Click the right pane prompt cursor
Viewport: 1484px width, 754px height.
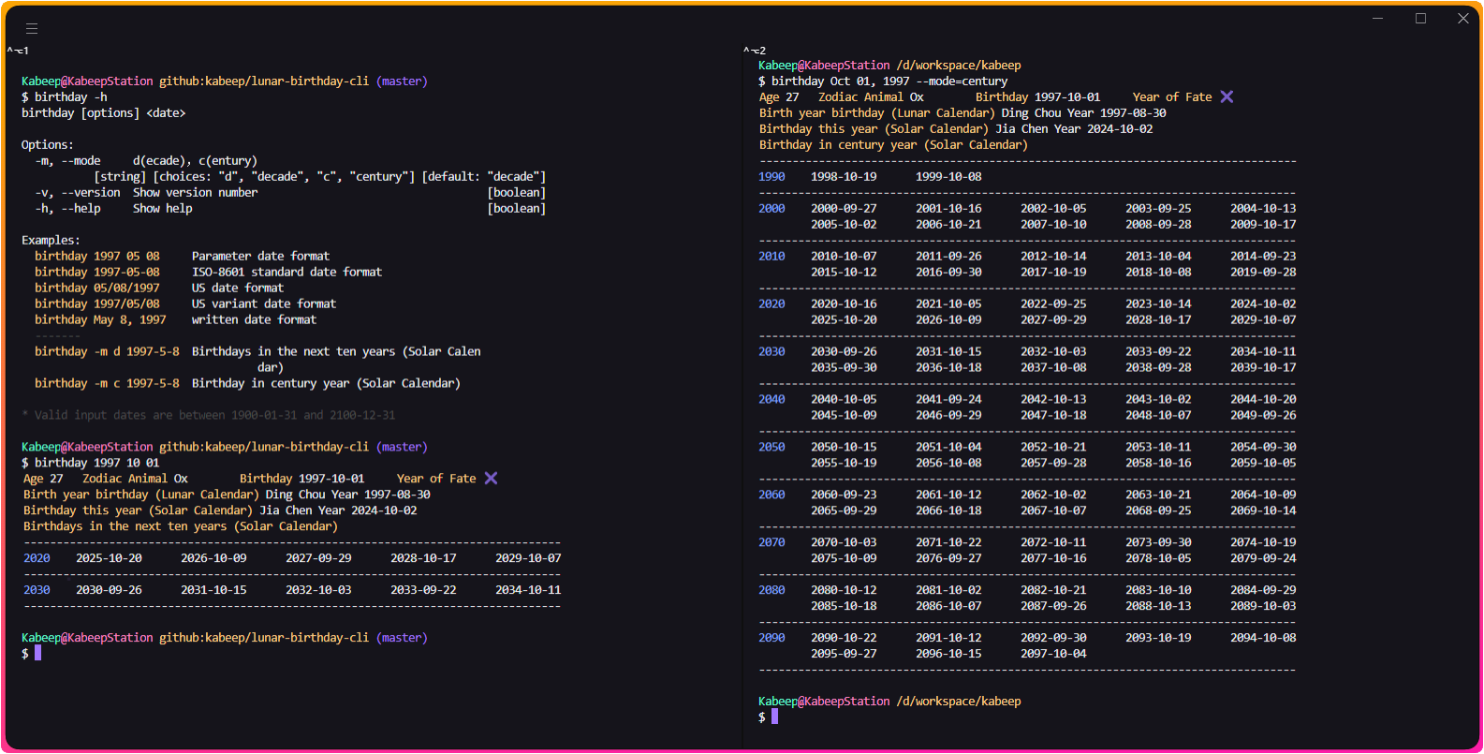coord(774,717)
